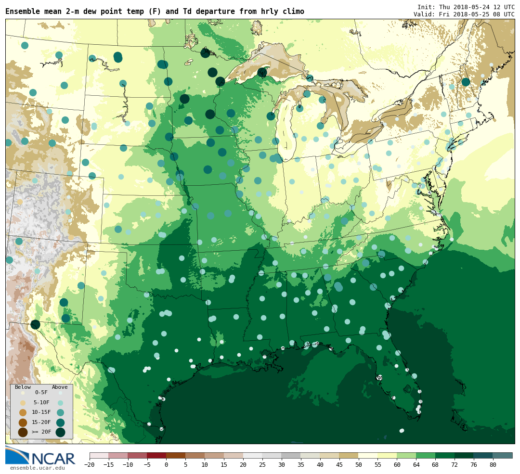Click the Below 10-15F brown legend circle
This screenshot has height=474, width=520.
(x=23, y=413)
